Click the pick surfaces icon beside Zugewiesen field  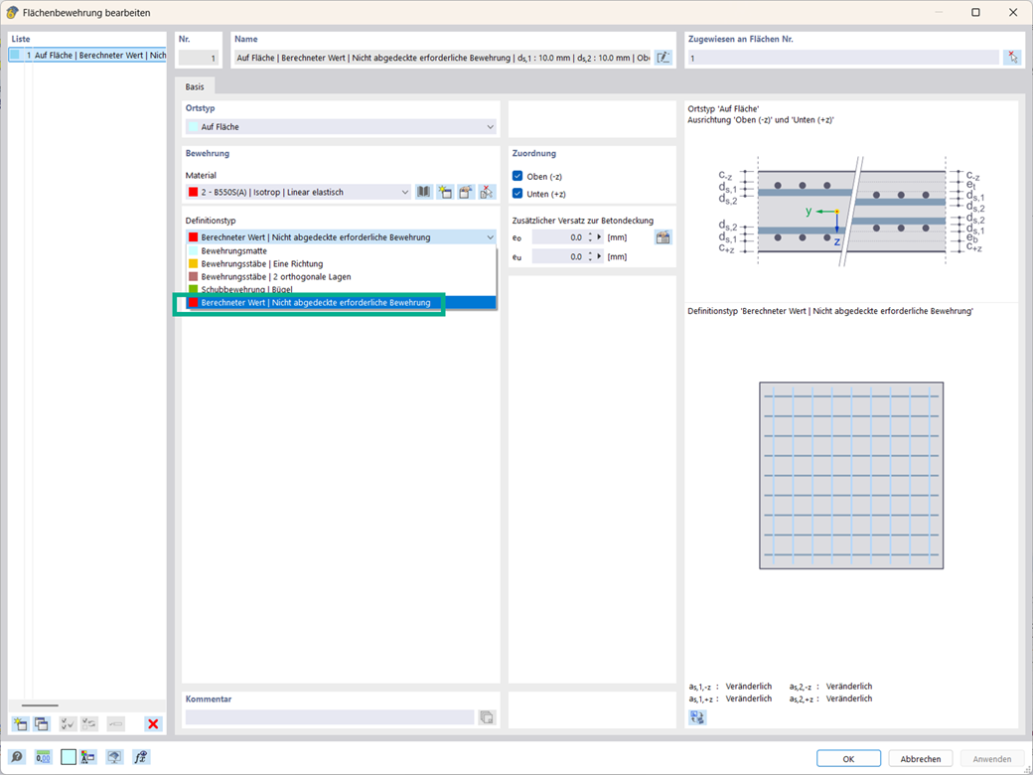click(1012, 58)
